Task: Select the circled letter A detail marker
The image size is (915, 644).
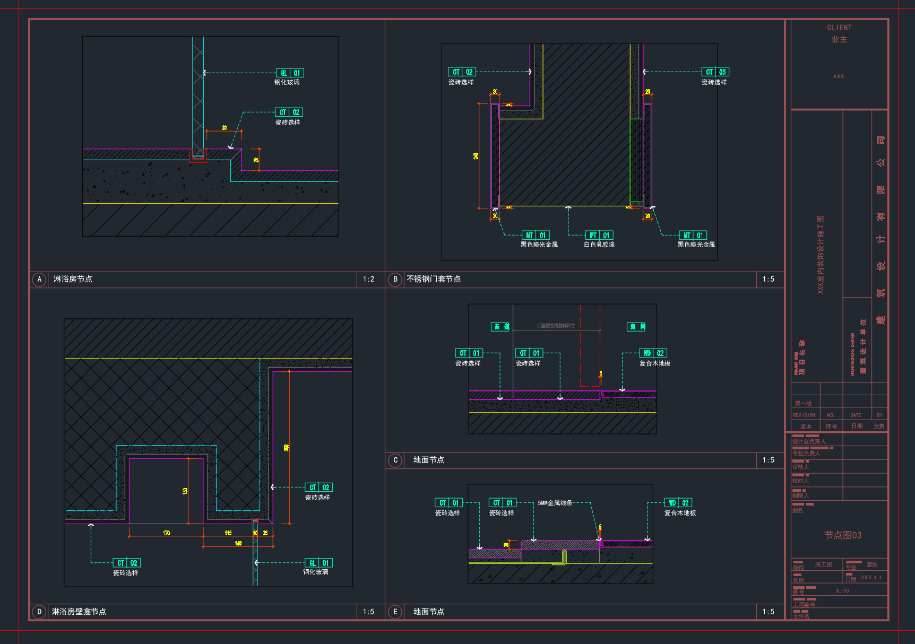Action: (x=39, y=280)
